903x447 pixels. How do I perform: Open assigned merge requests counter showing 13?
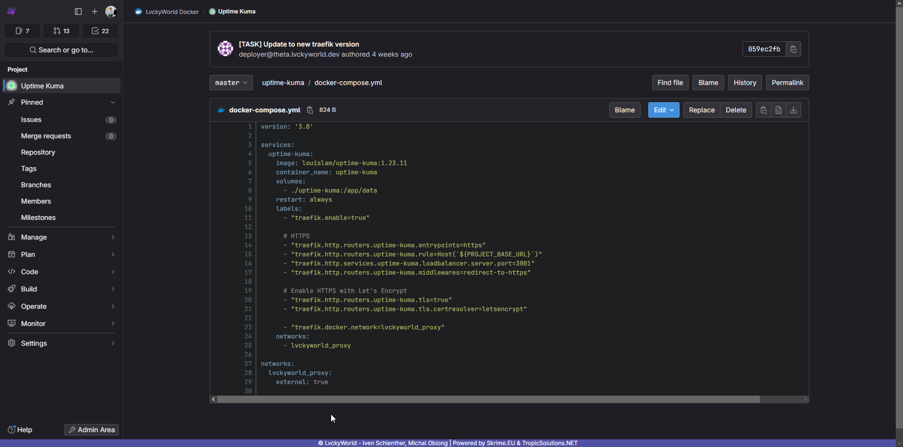[62, 31]
